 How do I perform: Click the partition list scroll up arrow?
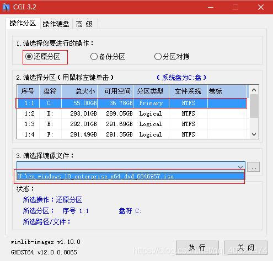[x=254, y=90]
